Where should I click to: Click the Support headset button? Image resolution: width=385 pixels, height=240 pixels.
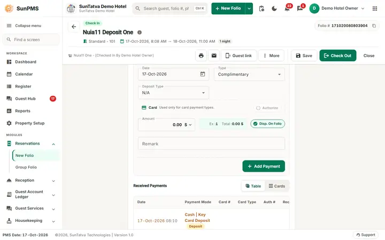(366, 235)
